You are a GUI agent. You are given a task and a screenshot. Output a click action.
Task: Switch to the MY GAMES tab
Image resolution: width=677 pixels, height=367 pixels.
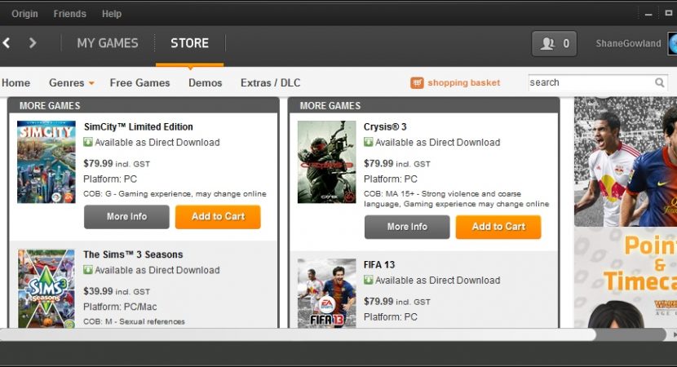[x=108, y=43]
